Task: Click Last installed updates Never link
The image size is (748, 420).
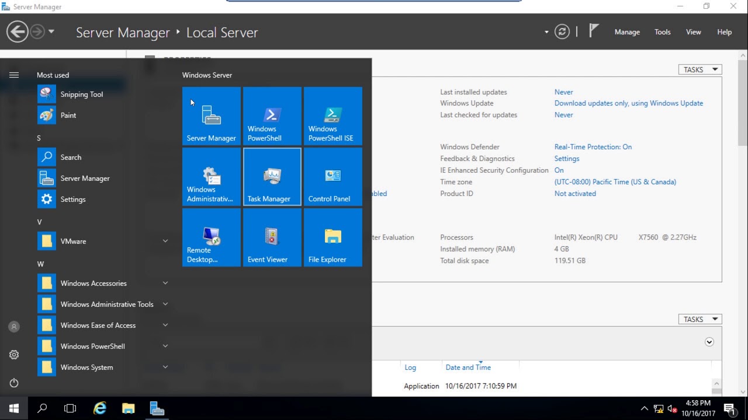Action: click(x=564, y=92)
